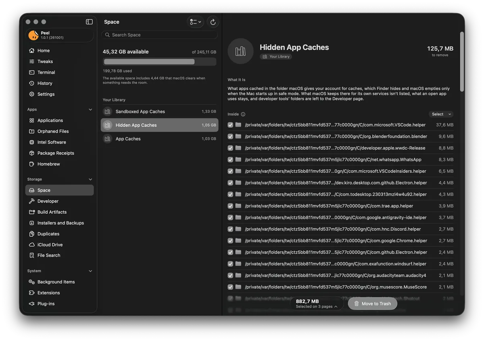Click the Plug-ins icon in sidebar
The image size is (484, 341).
tap(32, 304)
